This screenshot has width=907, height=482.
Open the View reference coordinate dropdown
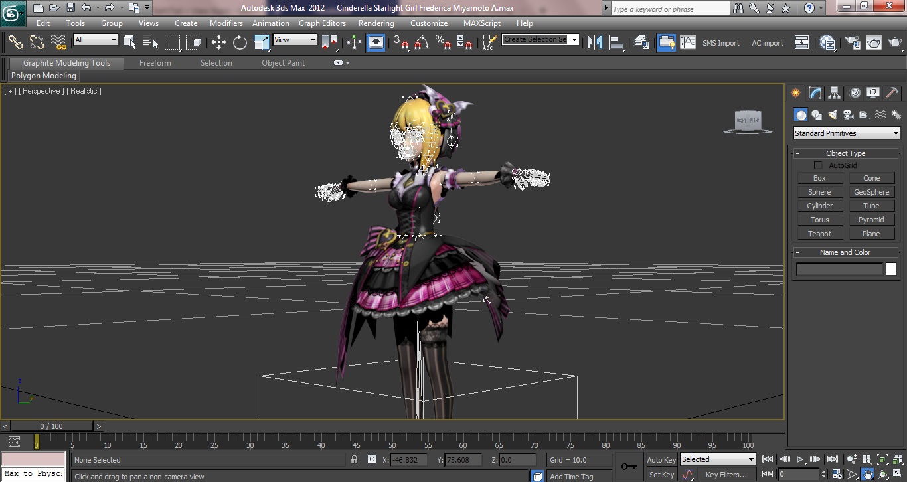click(295, 40)
